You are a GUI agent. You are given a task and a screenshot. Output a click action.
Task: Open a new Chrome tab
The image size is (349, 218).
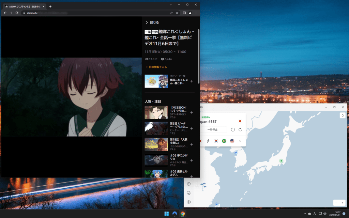[50, 6]
